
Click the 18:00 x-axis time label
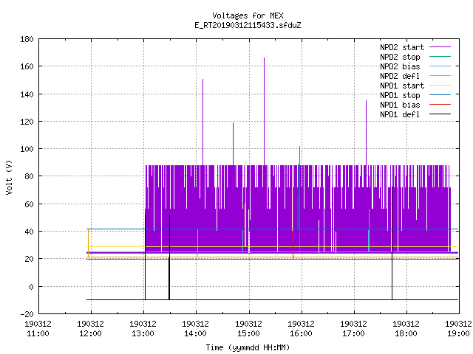coord(406,333)
